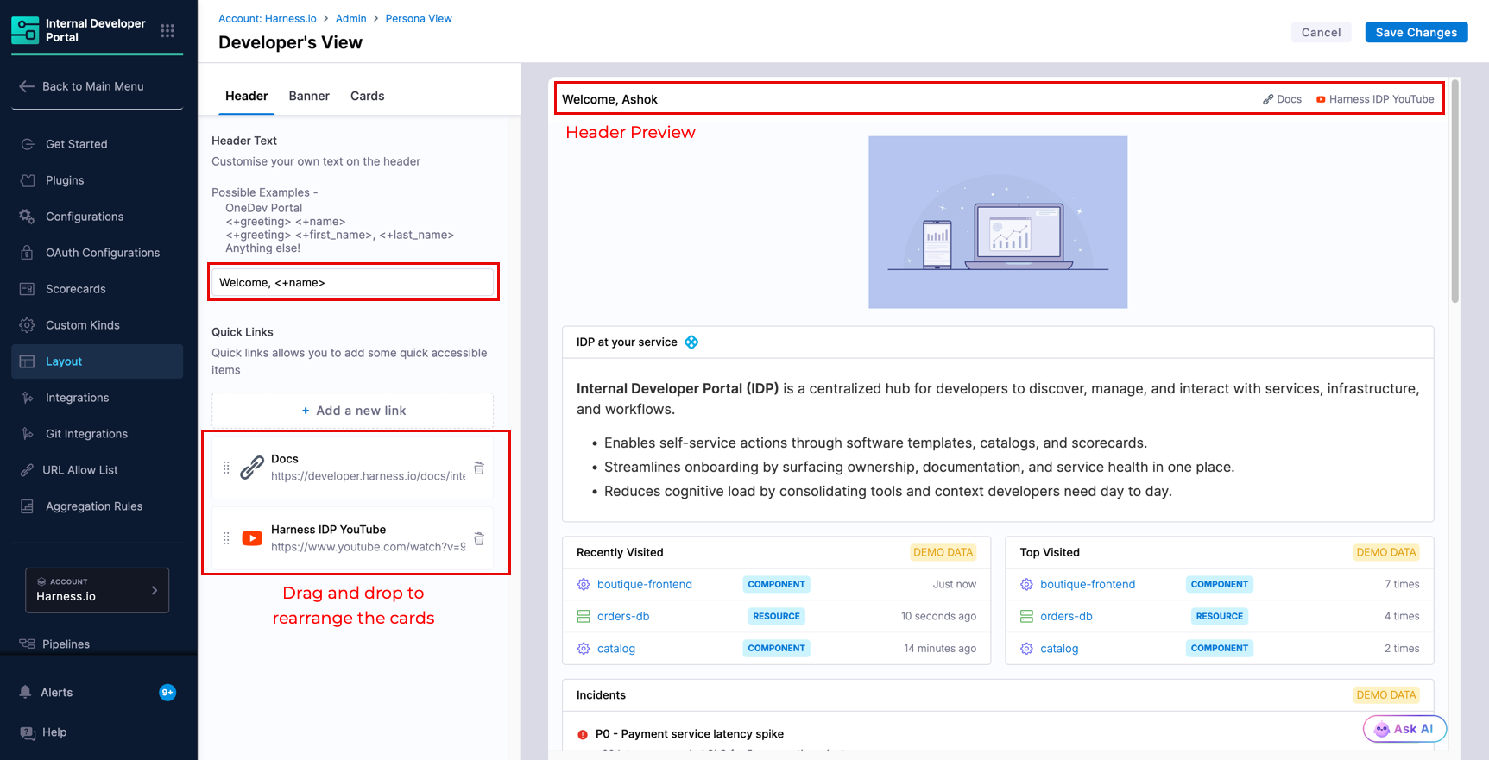
Task: Click the Integrations sidebar icon
Action: coord(28,398)
